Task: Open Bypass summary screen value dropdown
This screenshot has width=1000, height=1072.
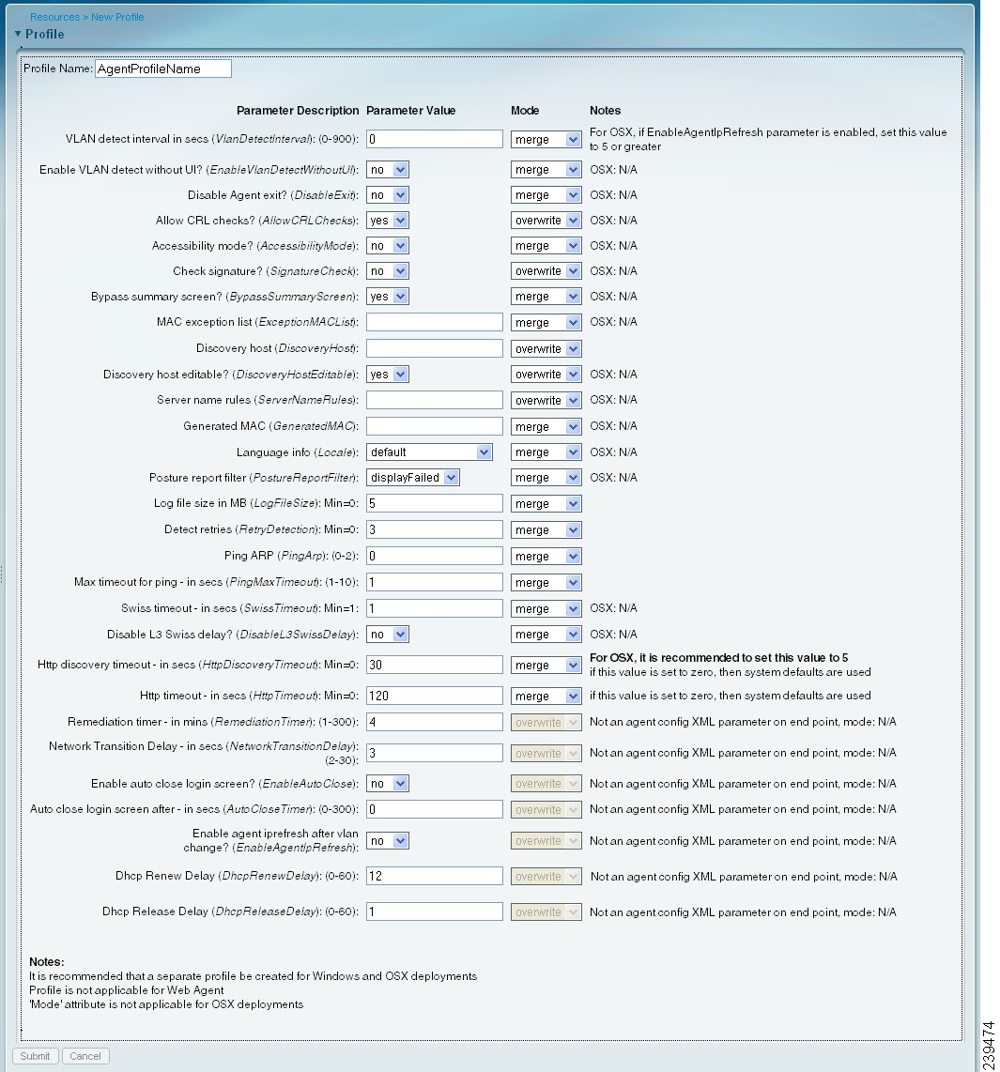Action: 388,296
